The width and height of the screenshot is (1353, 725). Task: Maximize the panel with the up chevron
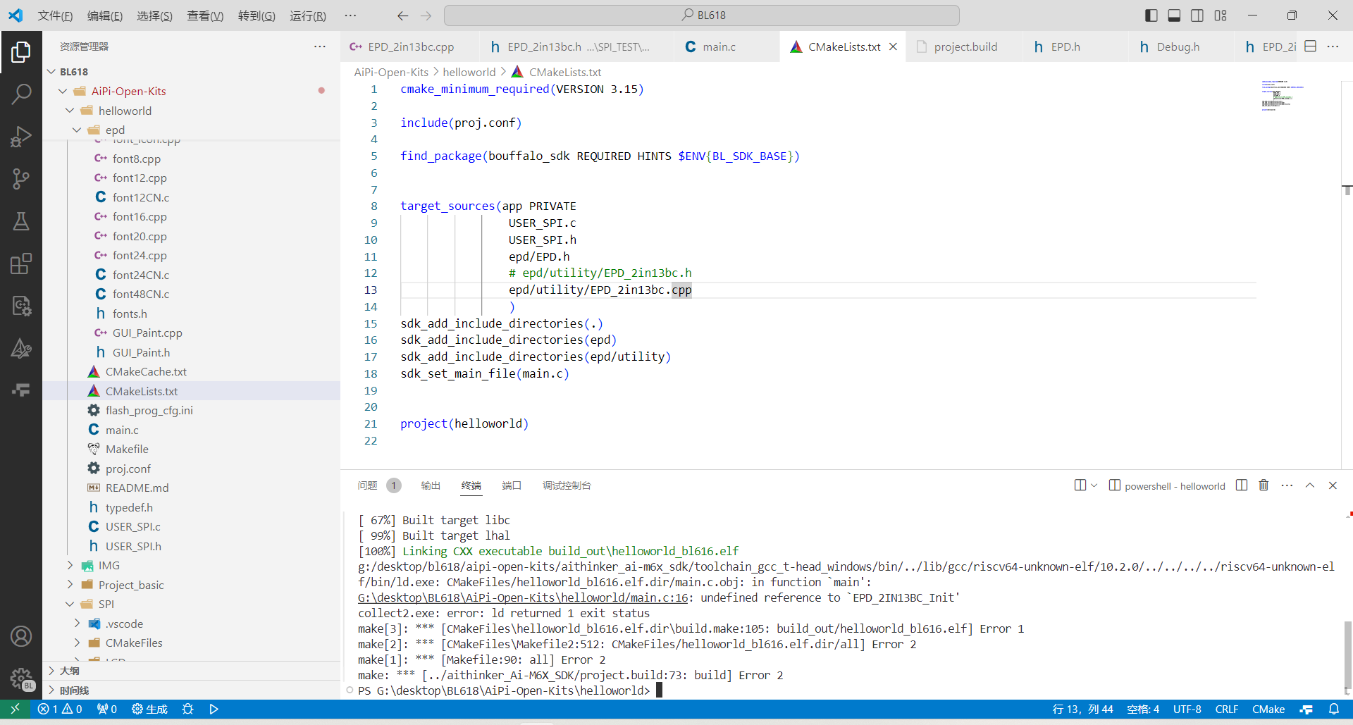1310,485
